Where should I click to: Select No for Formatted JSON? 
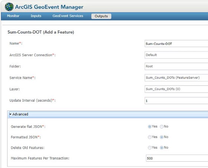coord(162,137)
